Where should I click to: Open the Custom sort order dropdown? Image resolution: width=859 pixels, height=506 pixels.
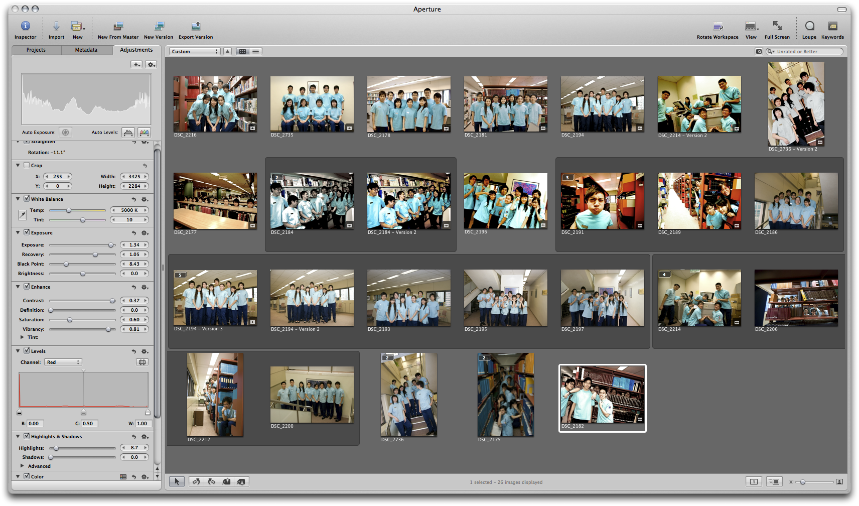tap(195, 51)
